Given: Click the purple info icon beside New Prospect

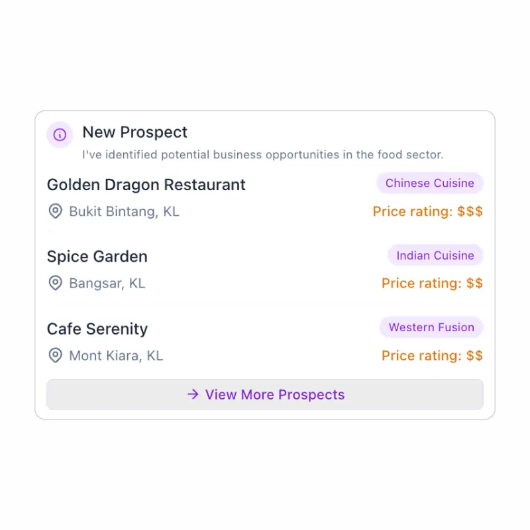Looking at the screenshot, I should (60, 134).
